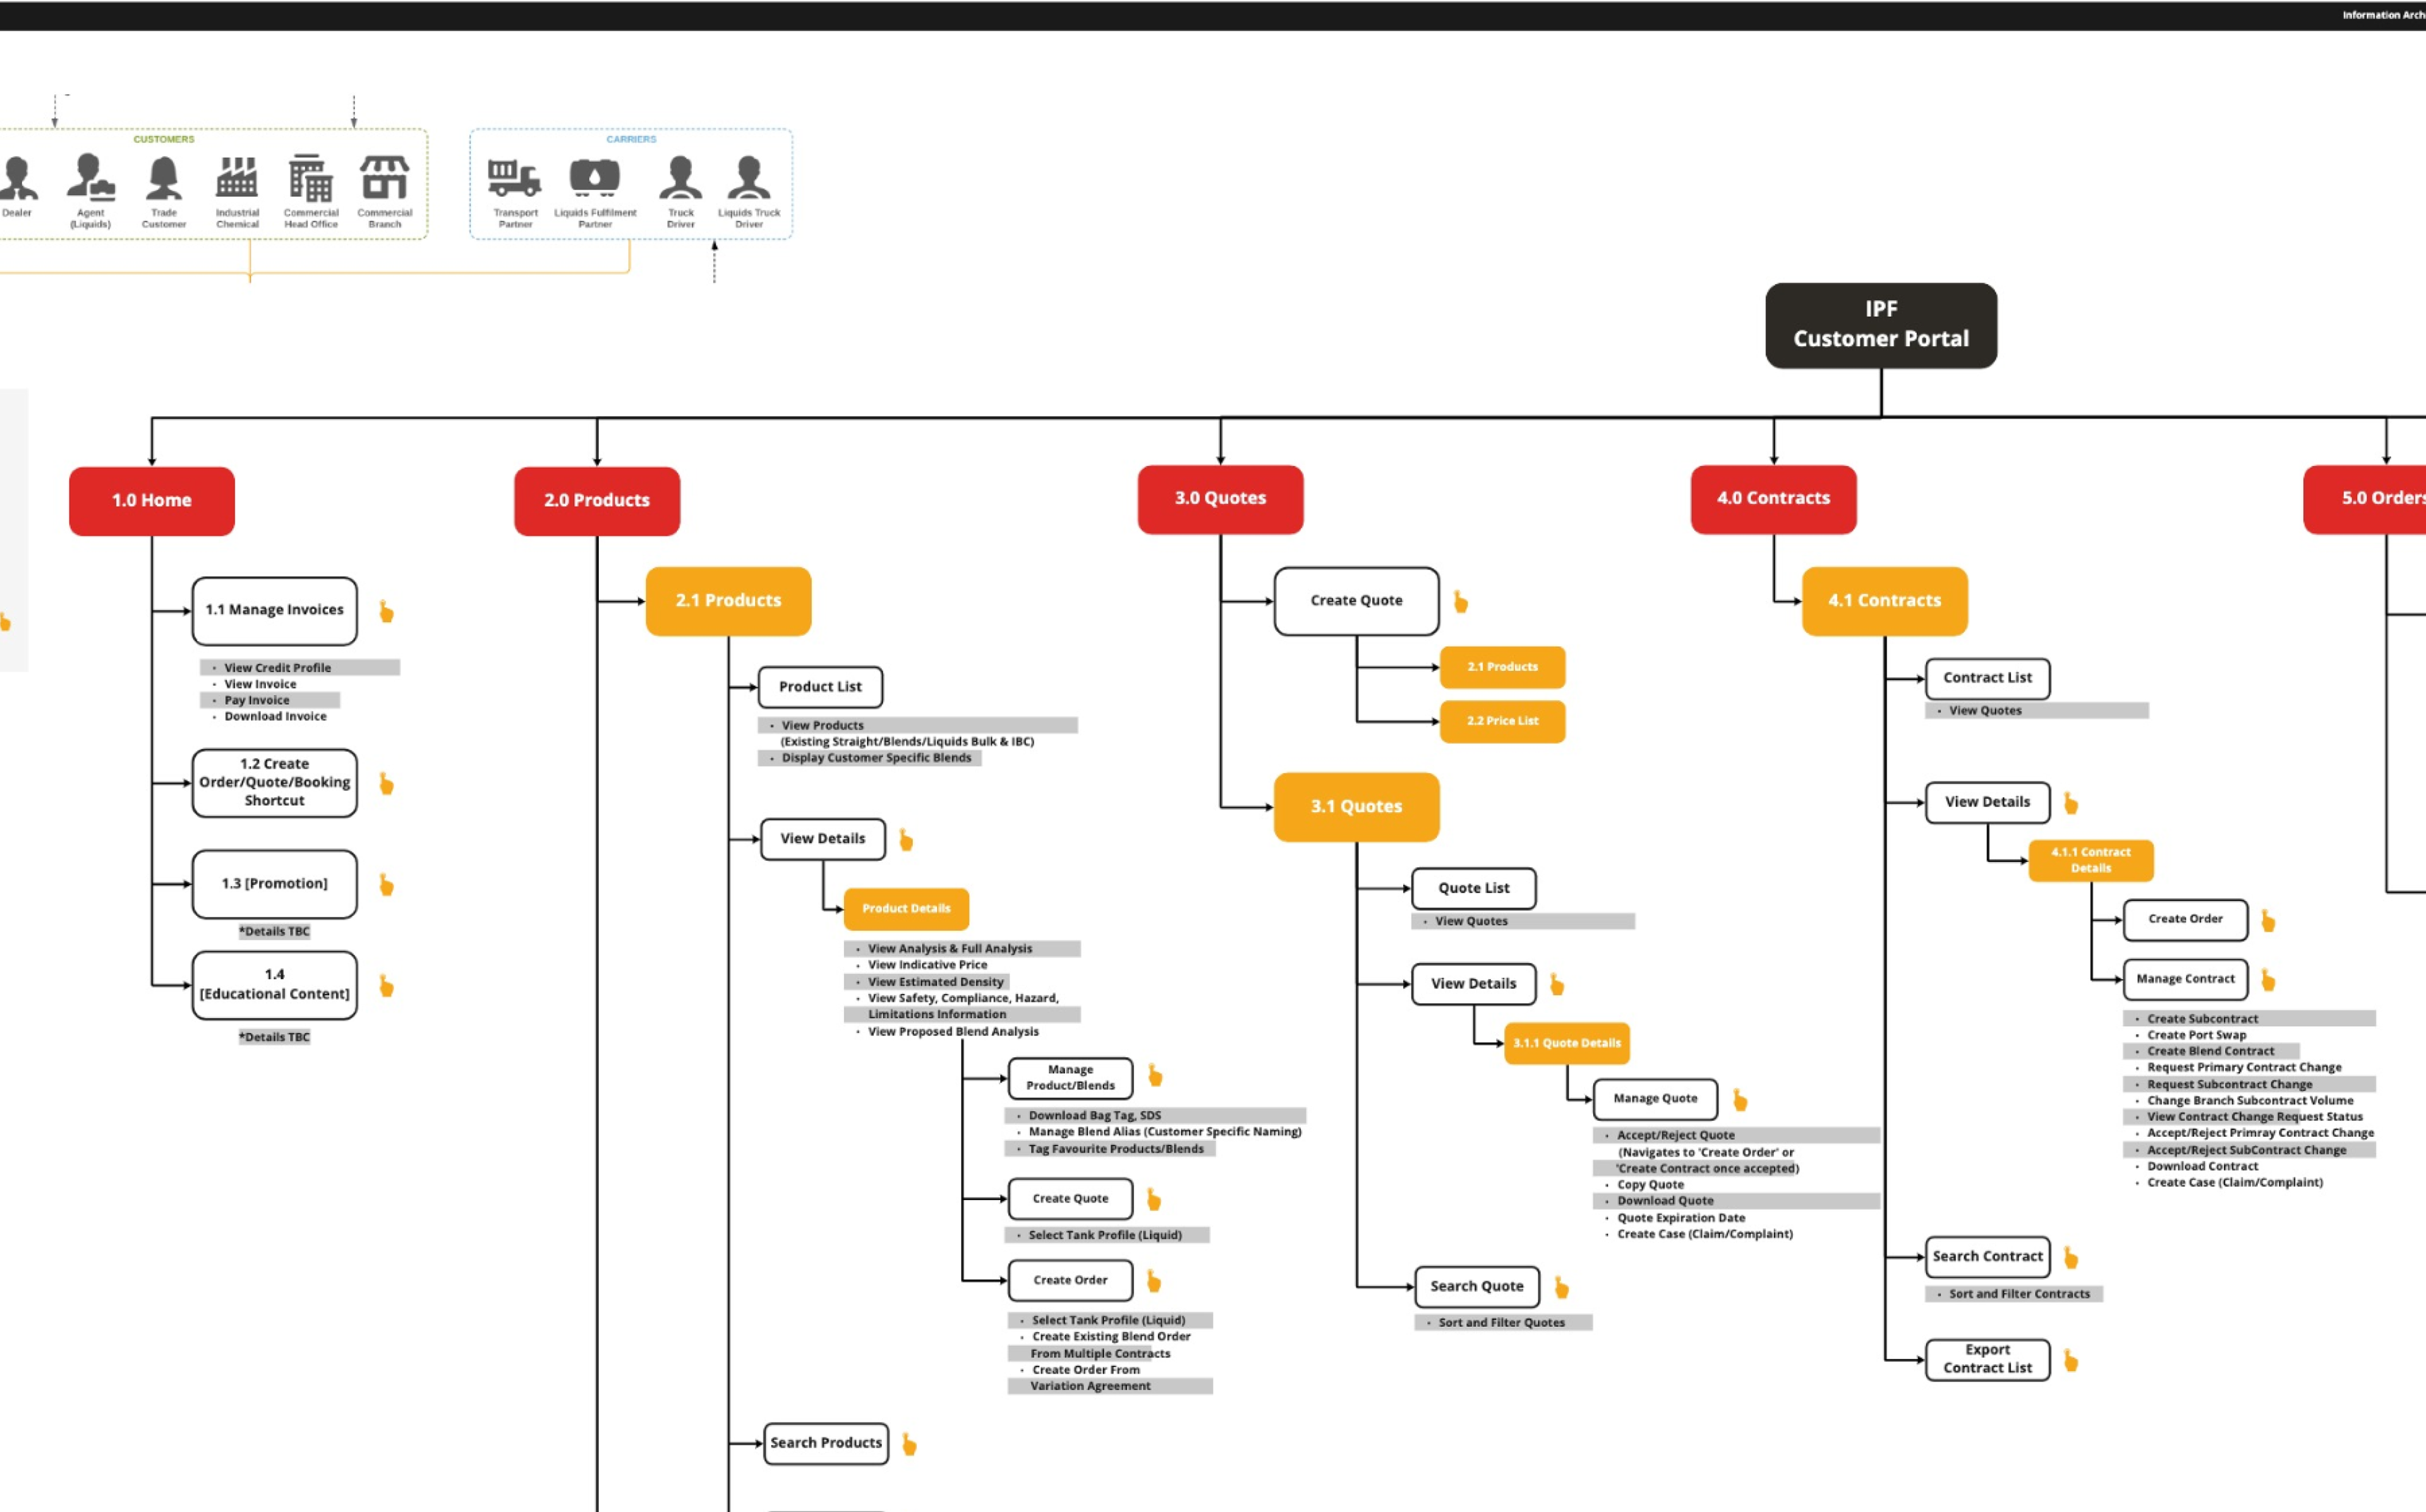Click hand icon next to Products View Details

[906, 839]
